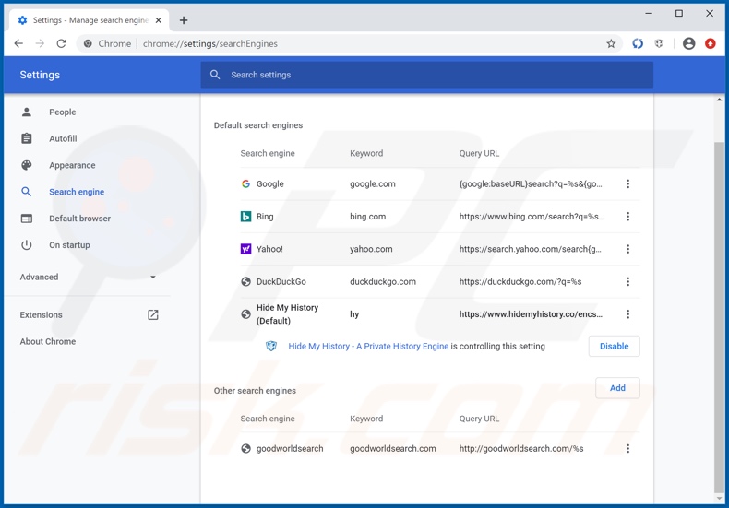Image resolution: width=729 pixels, height=508 pixels.
Task: Click the address bar URL
Action: coord(210,43)
